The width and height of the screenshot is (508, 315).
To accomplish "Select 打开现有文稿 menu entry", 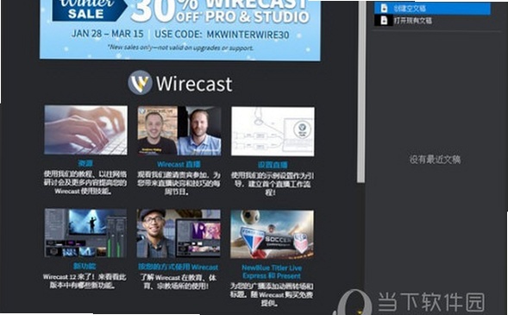I will click(x=432, y=21).
